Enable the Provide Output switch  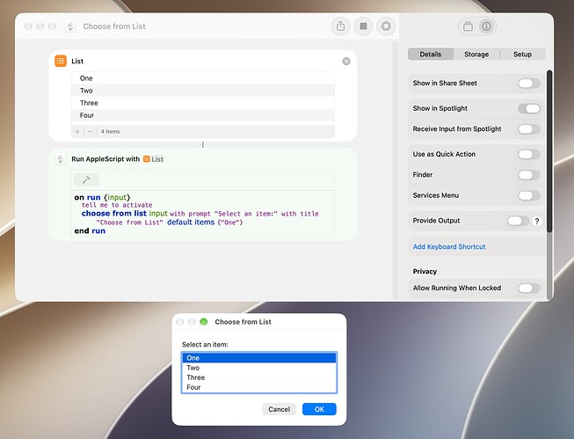[518, 221]
